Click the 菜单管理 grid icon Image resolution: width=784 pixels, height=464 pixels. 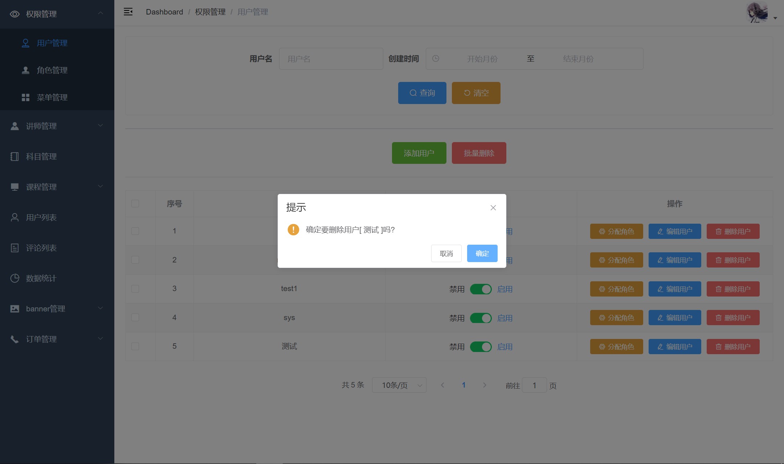(25, 97)
